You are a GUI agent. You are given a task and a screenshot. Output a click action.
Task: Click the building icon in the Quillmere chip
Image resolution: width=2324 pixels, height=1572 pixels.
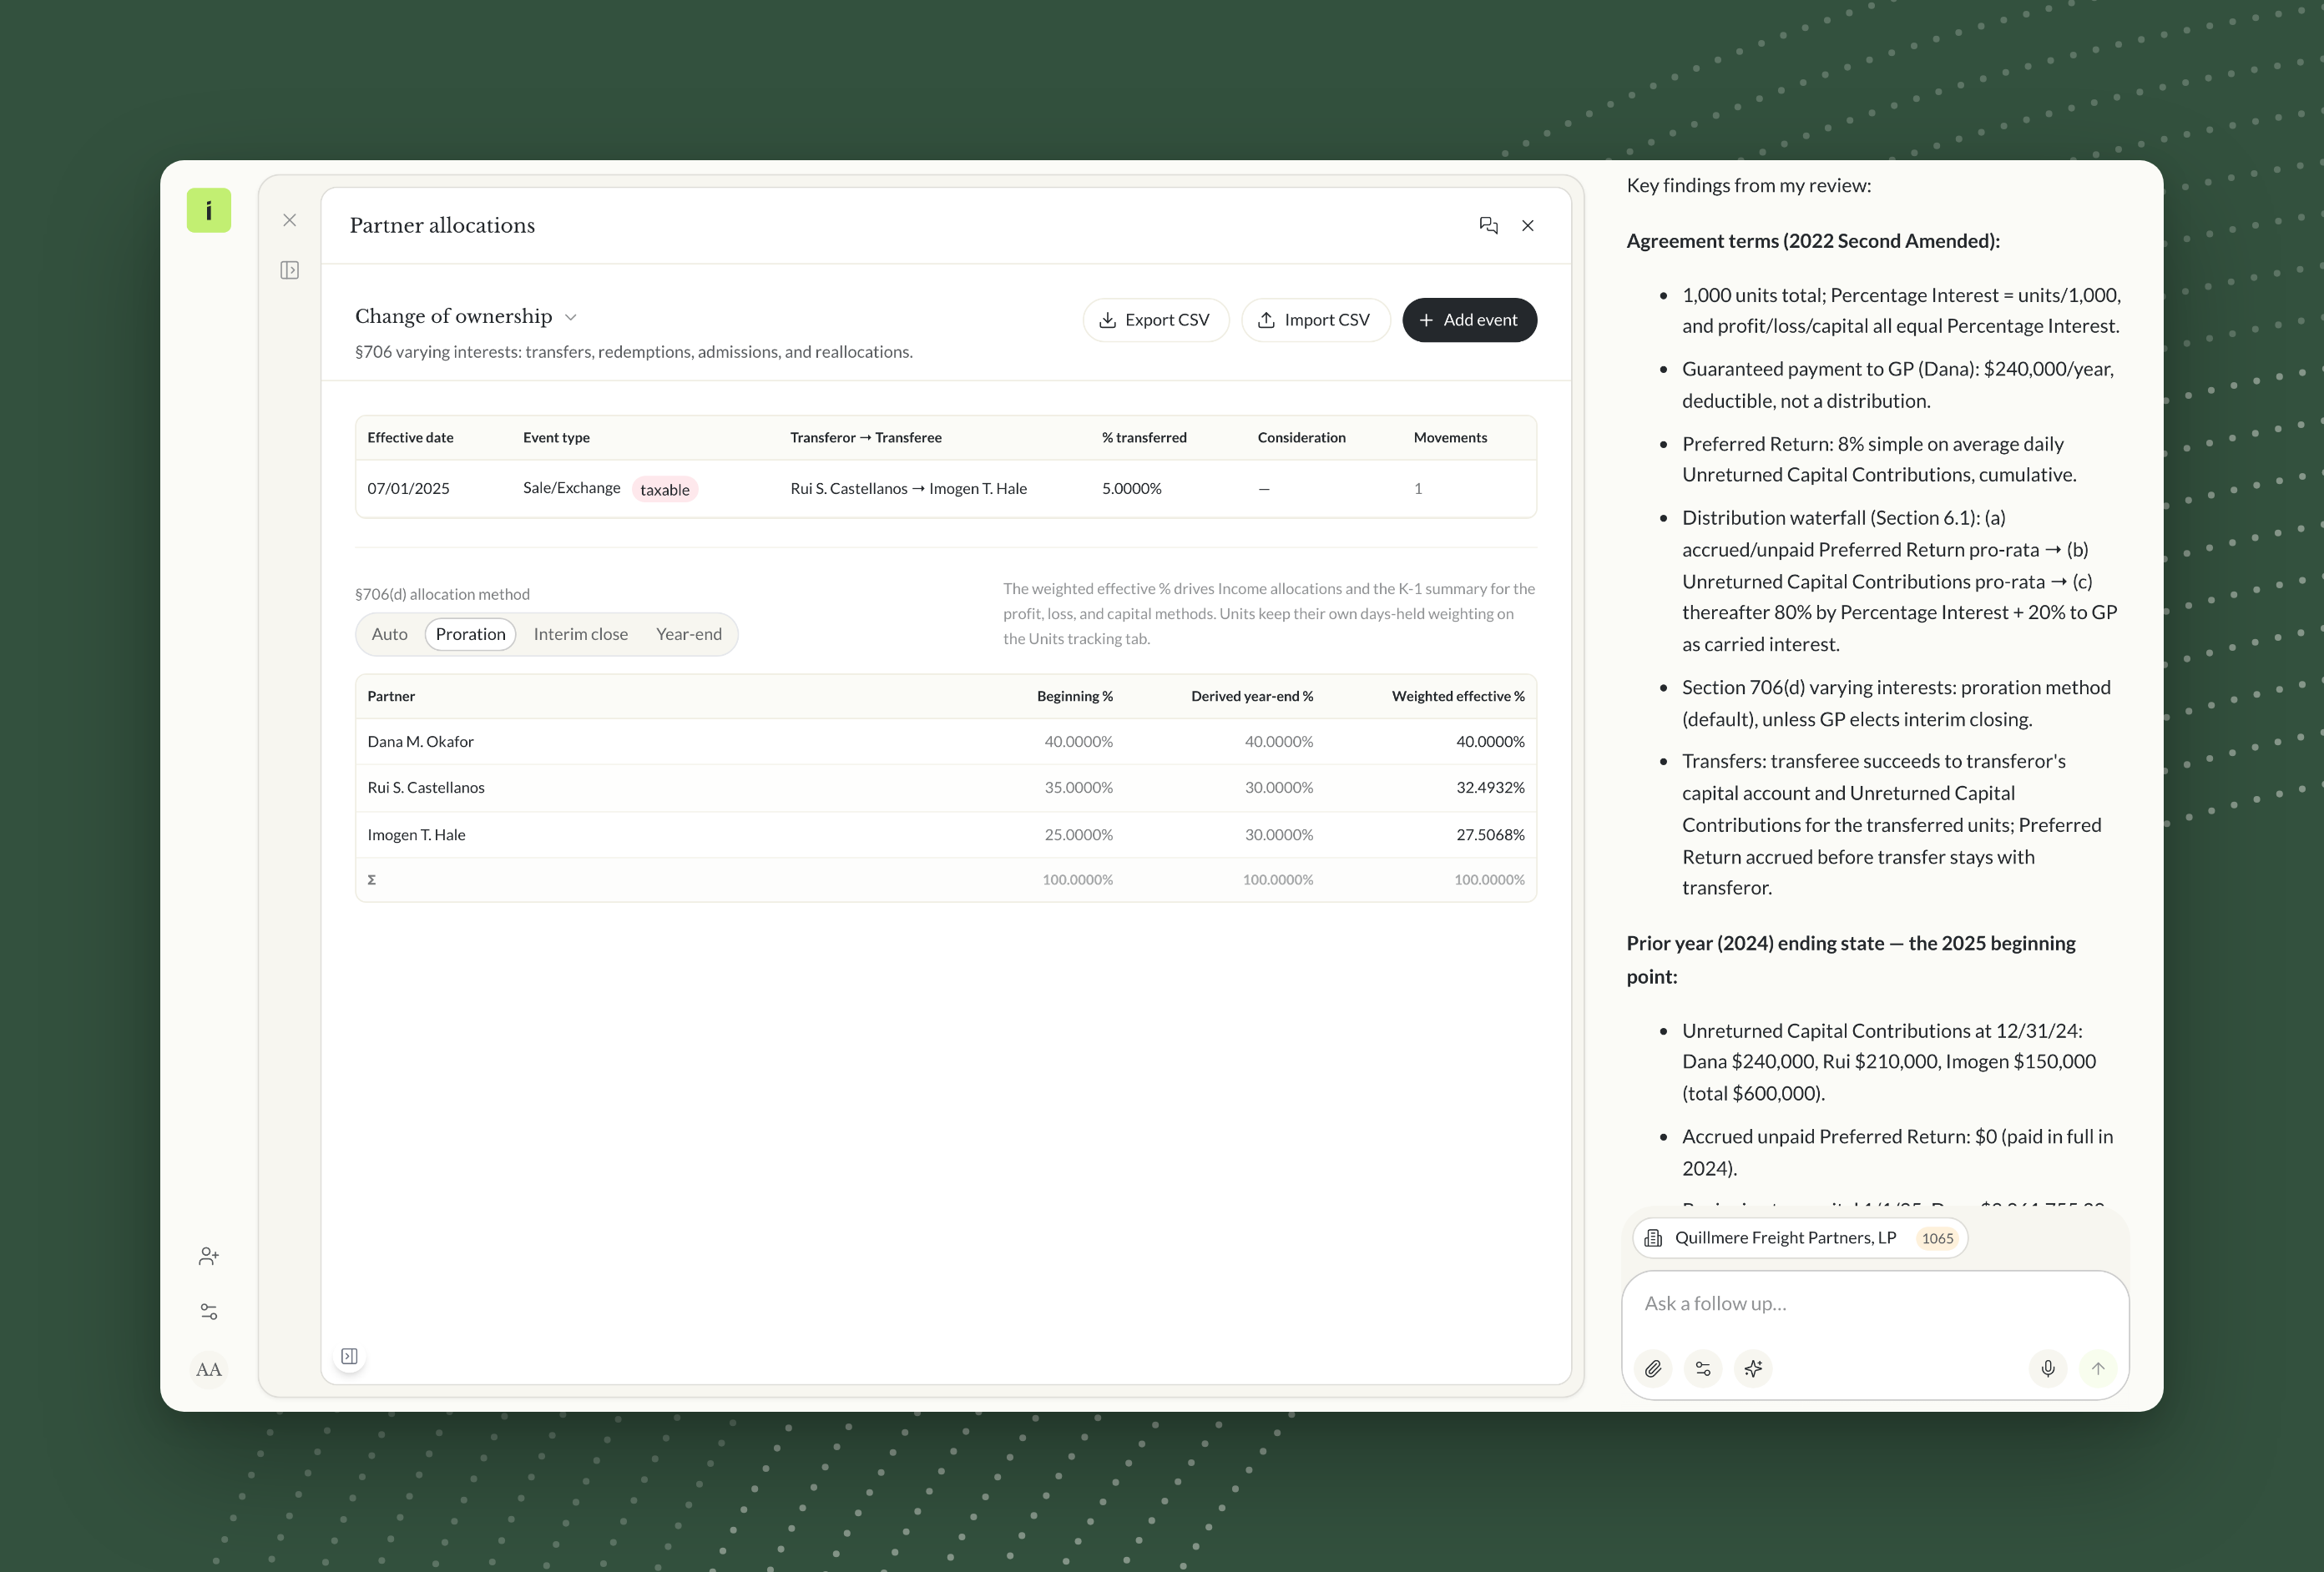point(1654,1238)
